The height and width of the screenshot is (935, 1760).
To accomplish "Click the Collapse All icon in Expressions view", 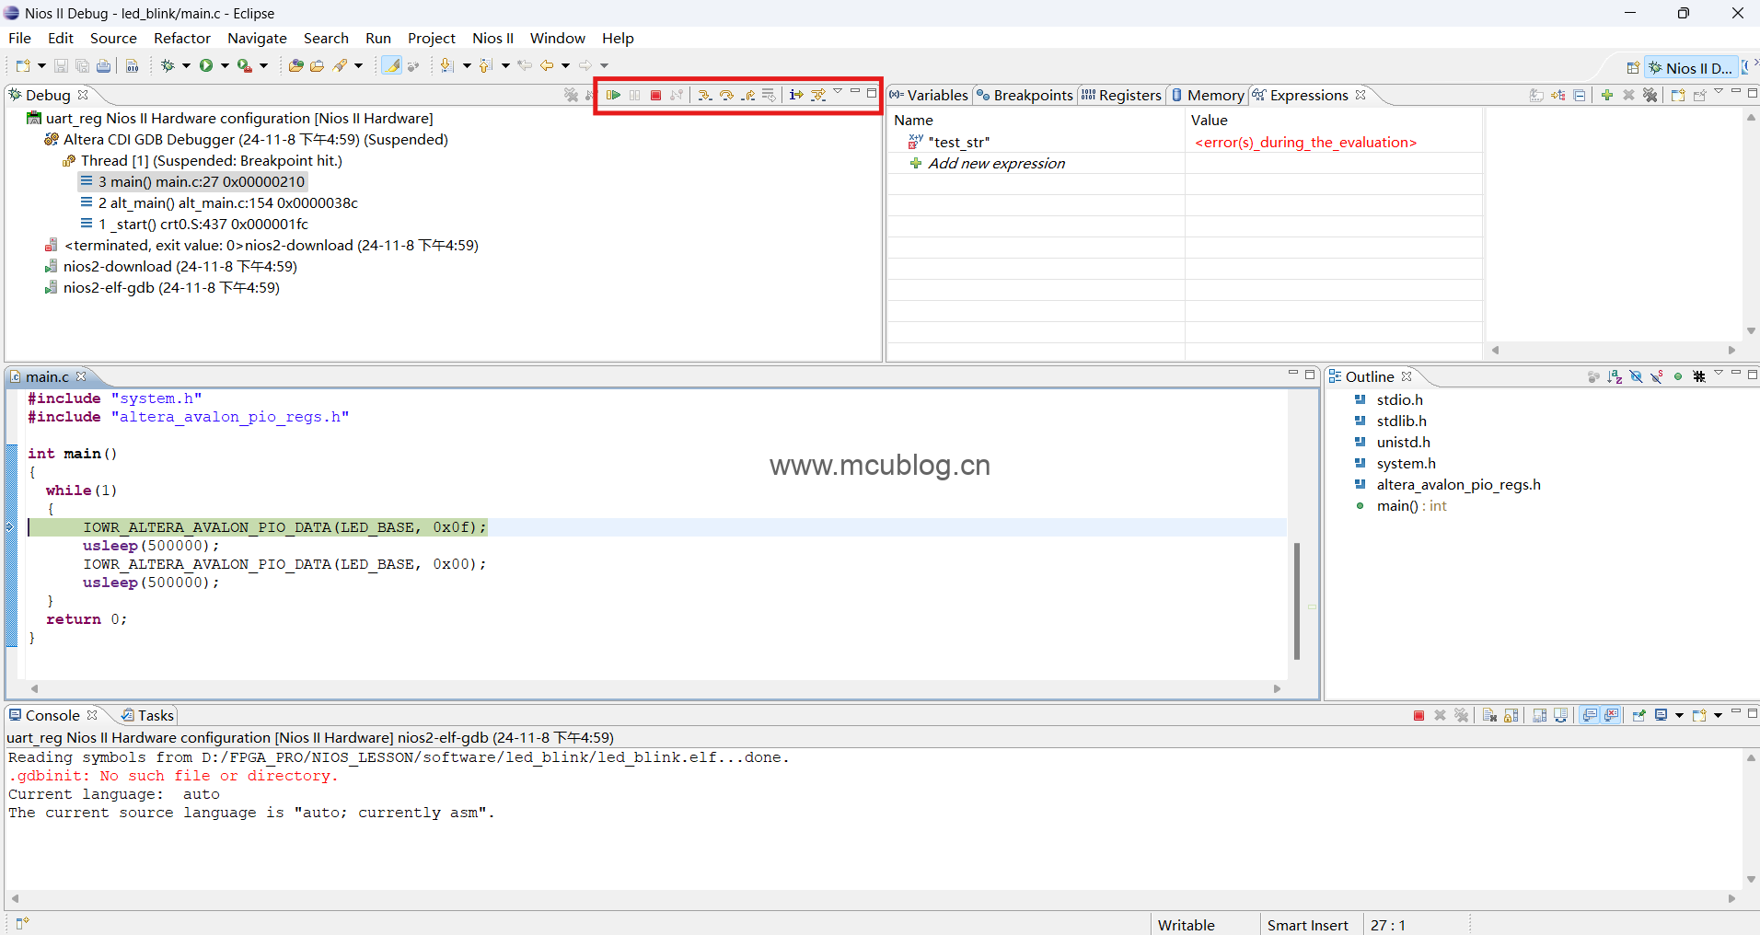I will coord(1580,95).
